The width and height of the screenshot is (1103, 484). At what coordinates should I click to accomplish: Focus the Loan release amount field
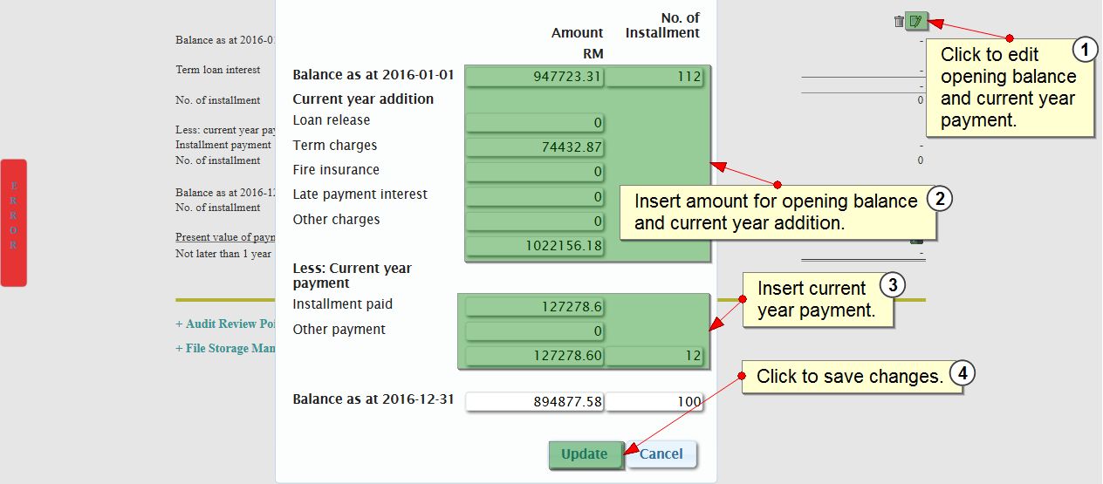534,122
